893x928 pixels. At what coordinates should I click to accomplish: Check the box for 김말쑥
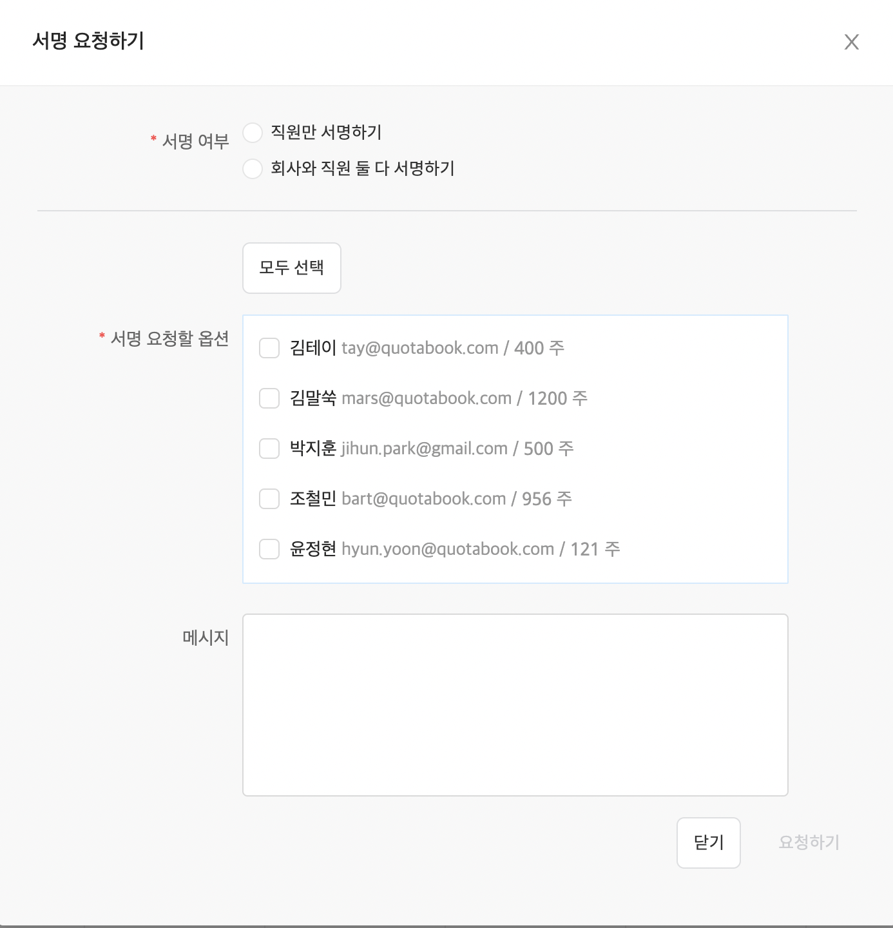tap(269, 398)
